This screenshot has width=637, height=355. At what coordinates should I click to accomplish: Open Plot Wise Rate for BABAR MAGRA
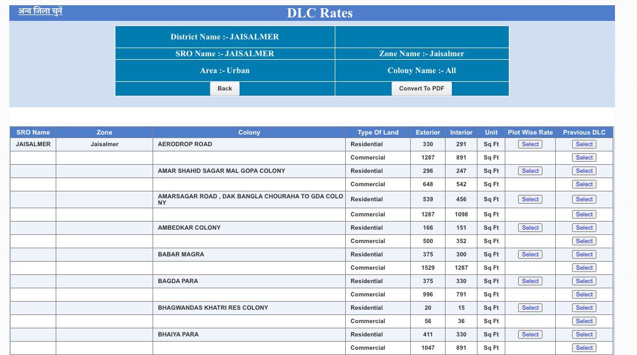tap(530, 255)
